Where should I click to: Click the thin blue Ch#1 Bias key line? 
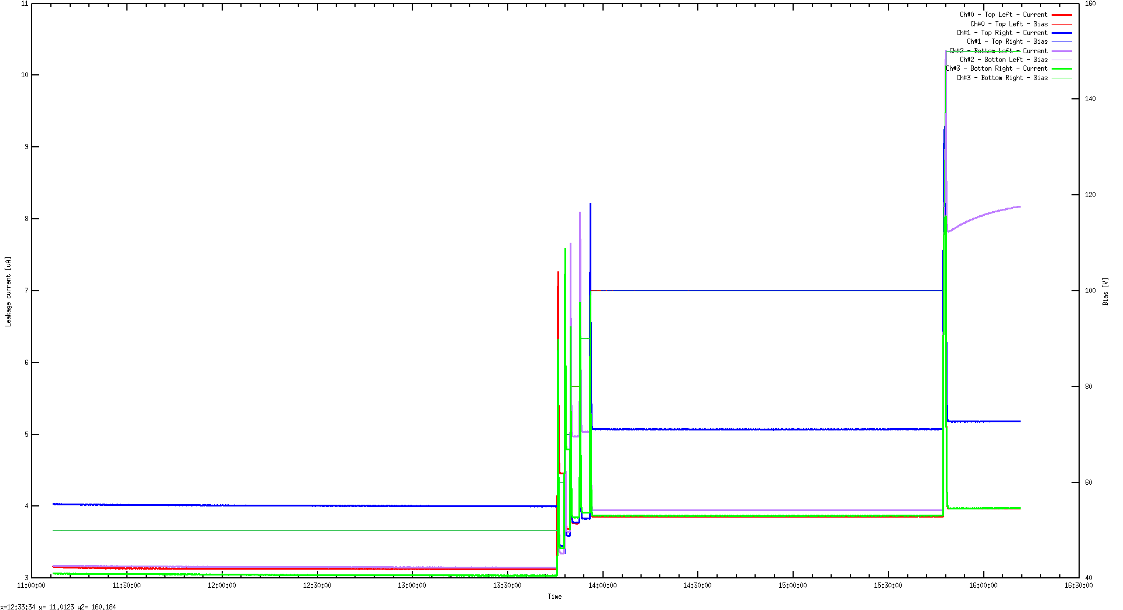(1062, 42)
